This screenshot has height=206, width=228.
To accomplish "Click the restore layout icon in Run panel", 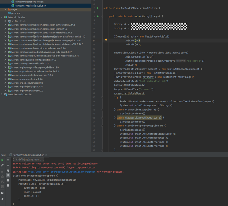I will (x=2, y=193).
